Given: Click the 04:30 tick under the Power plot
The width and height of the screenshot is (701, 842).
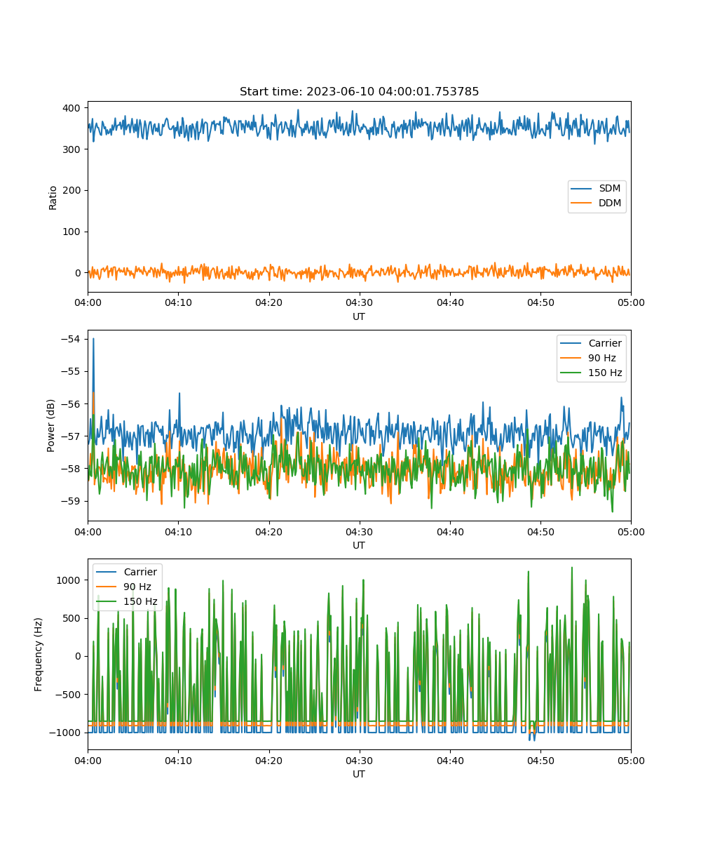Looking at the screenshot, I should 360,531.
